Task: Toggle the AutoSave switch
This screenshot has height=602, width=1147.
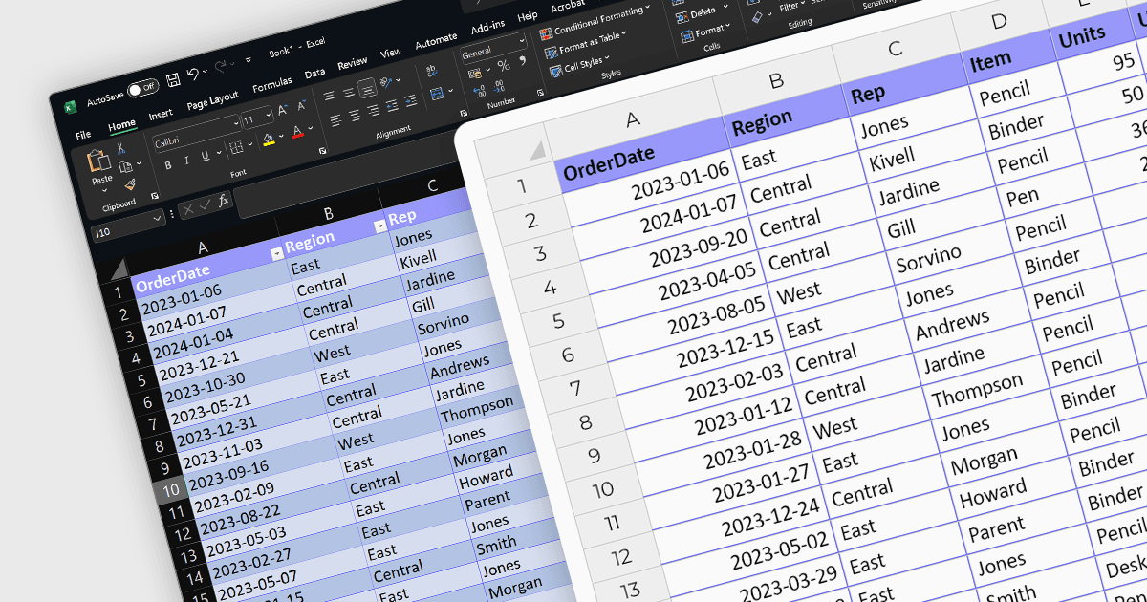Action: [x=142, y=87]
